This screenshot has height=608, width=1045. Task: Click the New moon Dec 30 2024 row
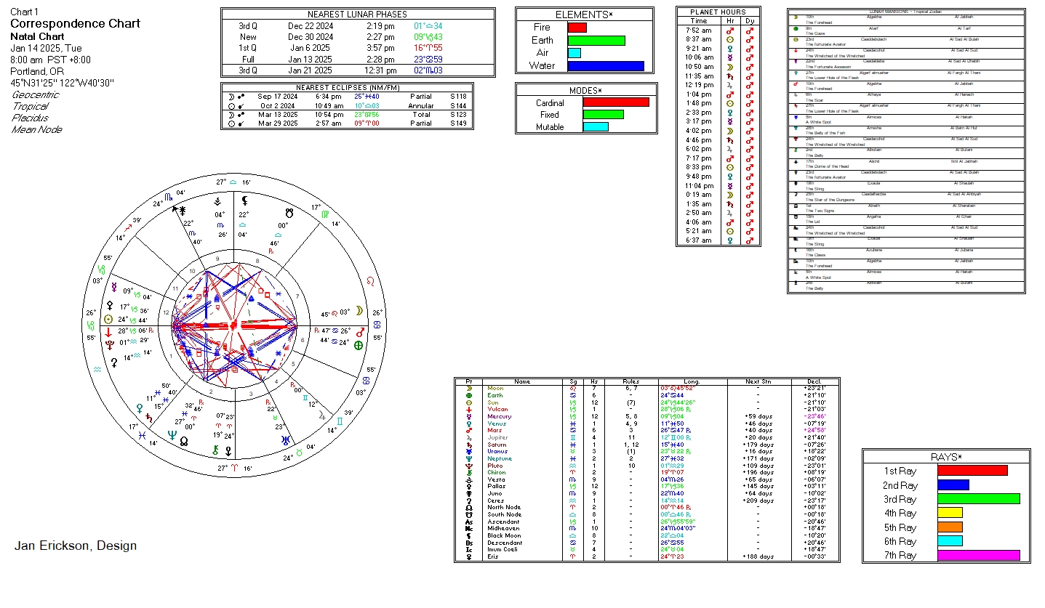358,37
